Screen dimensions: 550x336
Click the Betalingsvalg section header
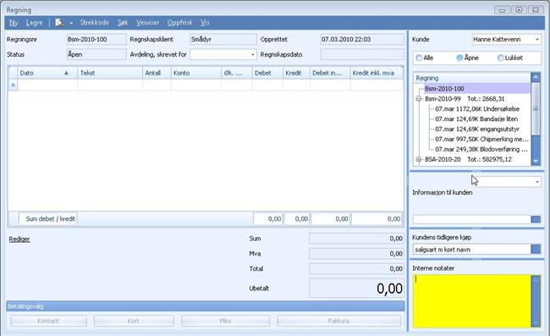pos(206,306)
